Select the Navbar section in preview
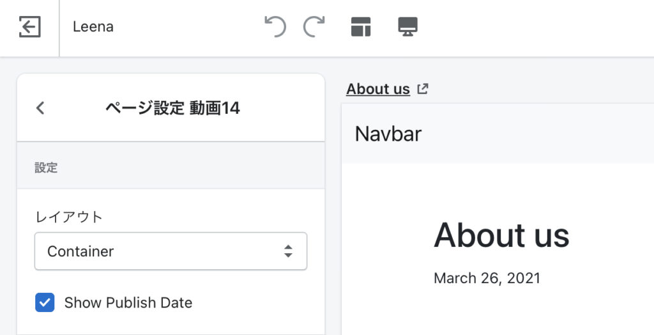 [x=388, y=134]
